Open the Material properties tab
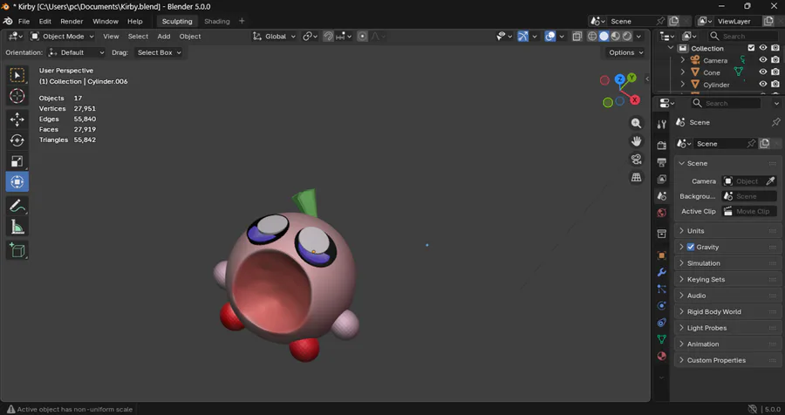Image resolution: width=785 pixels, height=415 pixels. pos(661,356)
